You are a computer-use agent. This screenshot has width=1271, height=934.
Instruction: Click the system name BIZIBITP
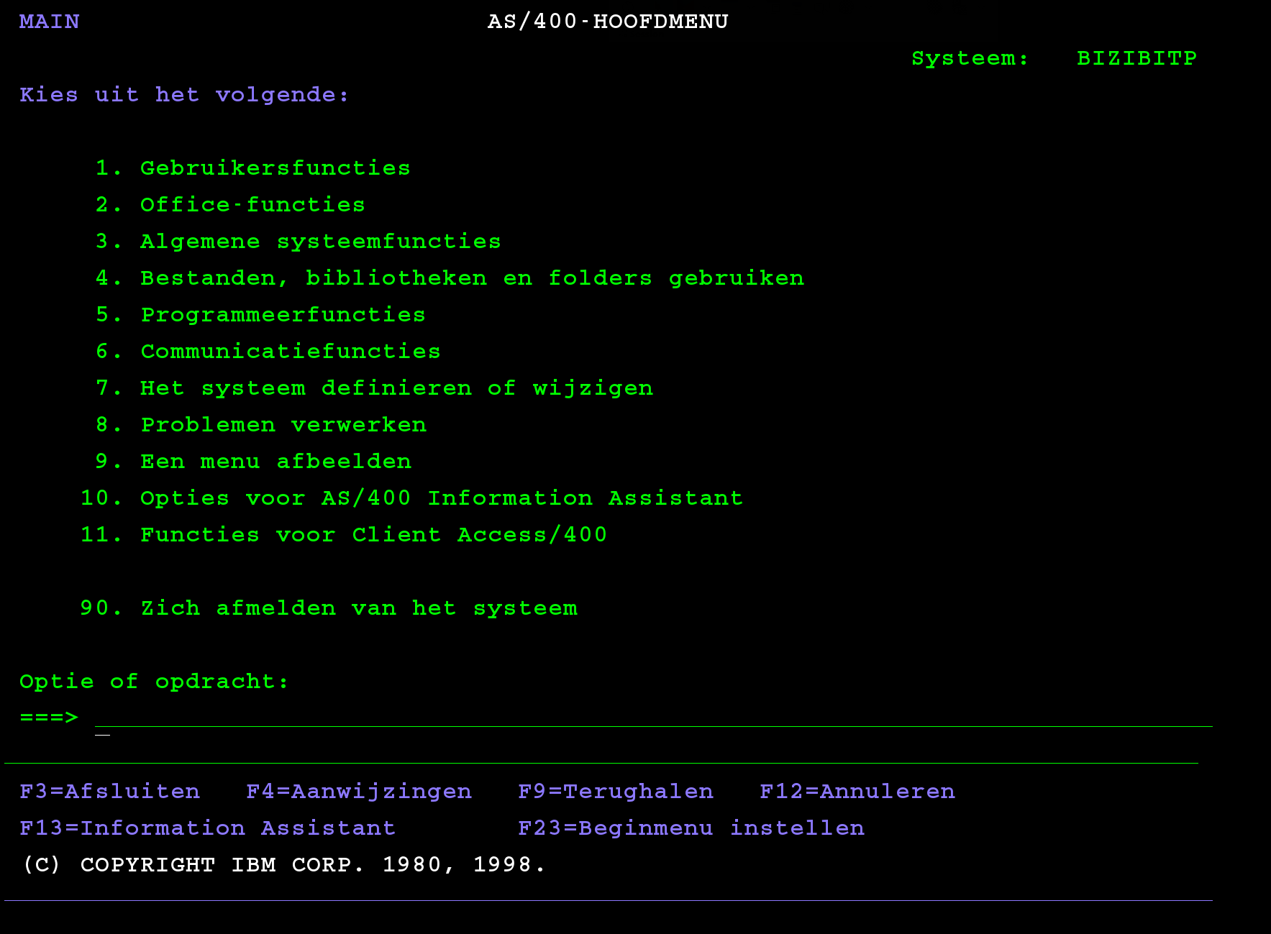pos(1136,58)
